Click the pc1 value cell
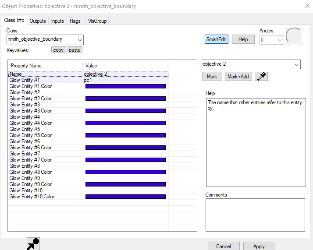Screen dimensions: 313x250 tap(125, 80)
